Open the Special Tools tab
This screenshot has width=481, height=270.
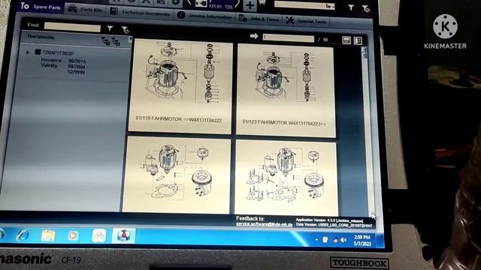[306, 21]
